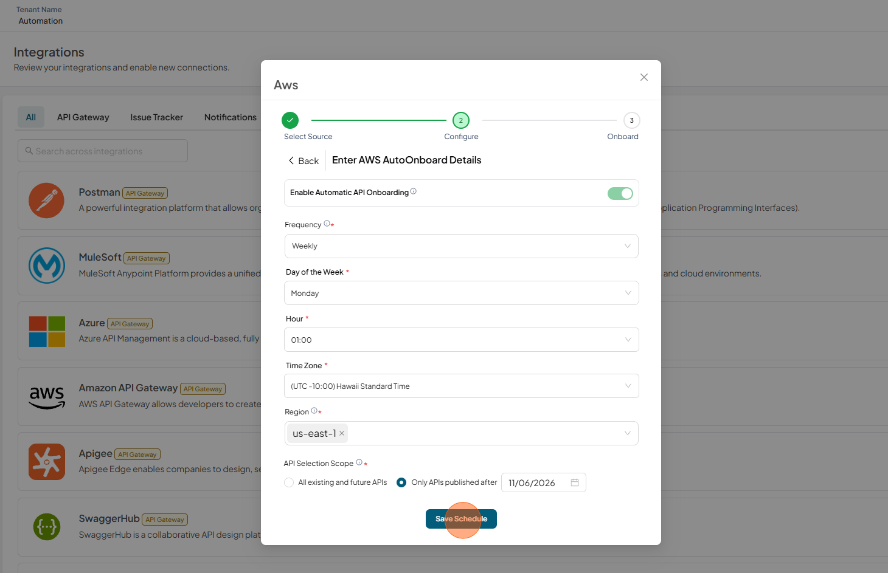The height and width of the screenshot is (573, 888).
Task: Click the Integrations page heading
Action: pyautogui.click(x=49, y=52)
